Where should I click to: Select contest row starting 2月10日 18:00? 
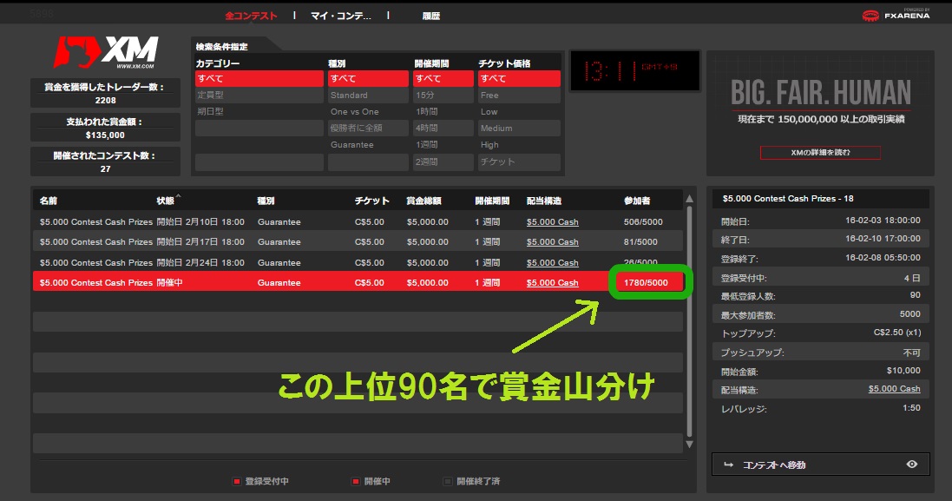click(358, 221)
